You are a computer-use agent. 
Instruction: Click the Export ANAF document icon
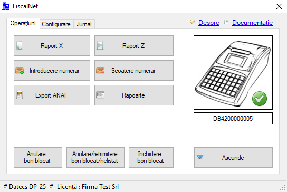[x=20, y=95]
